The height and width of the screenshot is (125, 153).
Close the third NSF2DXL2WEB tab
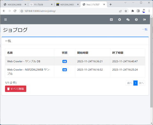78,4
